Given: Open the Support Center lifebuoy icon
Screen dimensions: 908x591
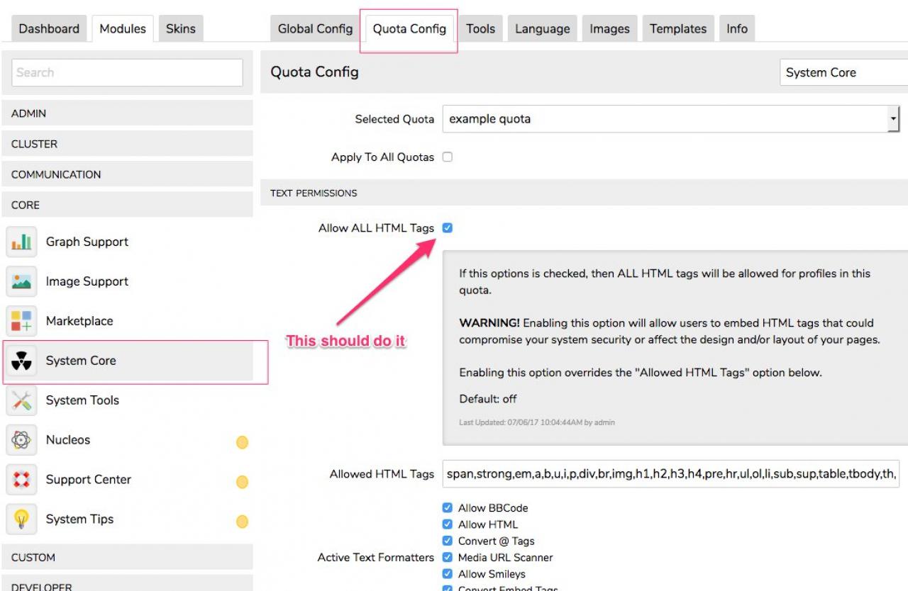Looking at the screenshot, I should pyautogui.click(x=21, y=480).
